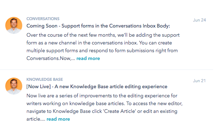Click 'read more' after 'Conversations.Now,...'
Image resolution: width=218 pixels, height=133 pixels.
(x=88, y=58)
